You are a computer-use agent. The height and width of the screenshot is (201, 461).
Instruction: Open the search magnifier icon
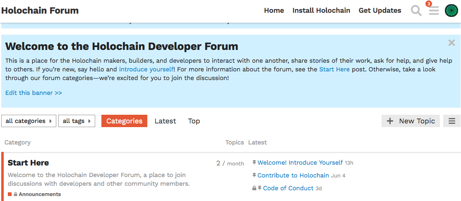[416, 11]
